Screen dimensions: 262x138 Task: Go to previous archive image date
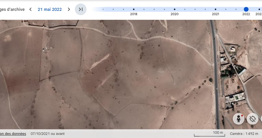[x=30, y=9]
